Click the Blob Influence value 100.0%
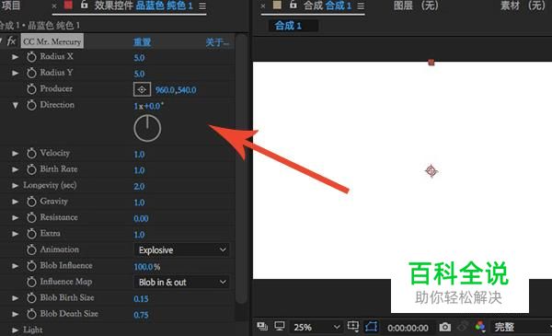Viewport: 552px width, 336px height. point(147,267)
